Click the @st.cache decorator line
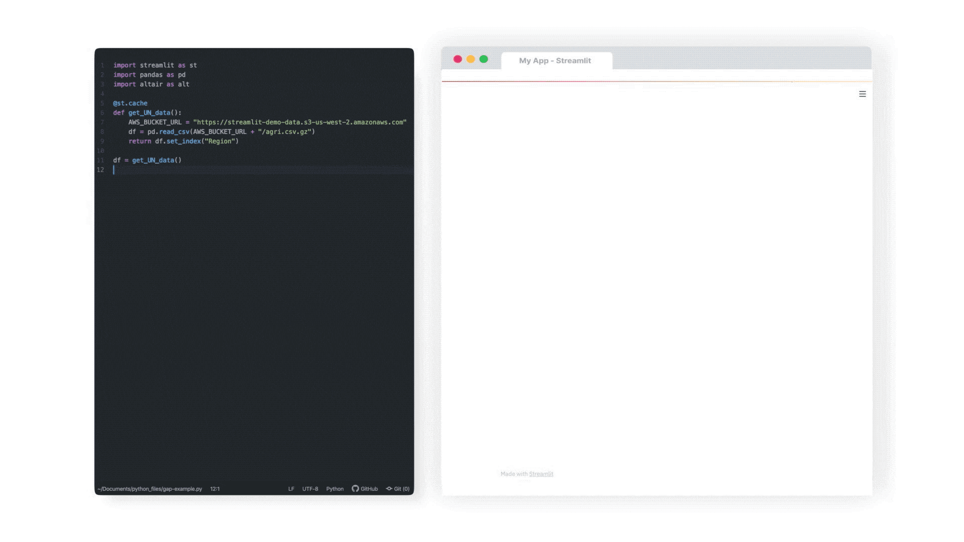The image size is (964, 542). point(130,103)
